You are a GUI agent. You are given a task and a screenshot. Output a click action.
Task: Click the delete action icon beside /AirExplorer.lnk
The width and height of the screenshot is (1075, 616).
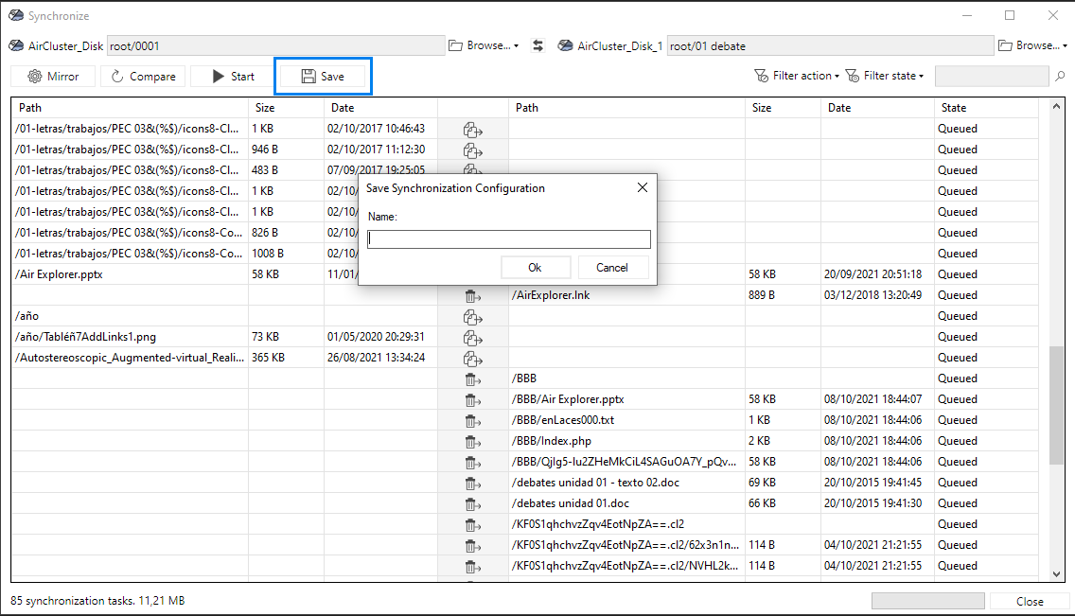tap(471, 295)
